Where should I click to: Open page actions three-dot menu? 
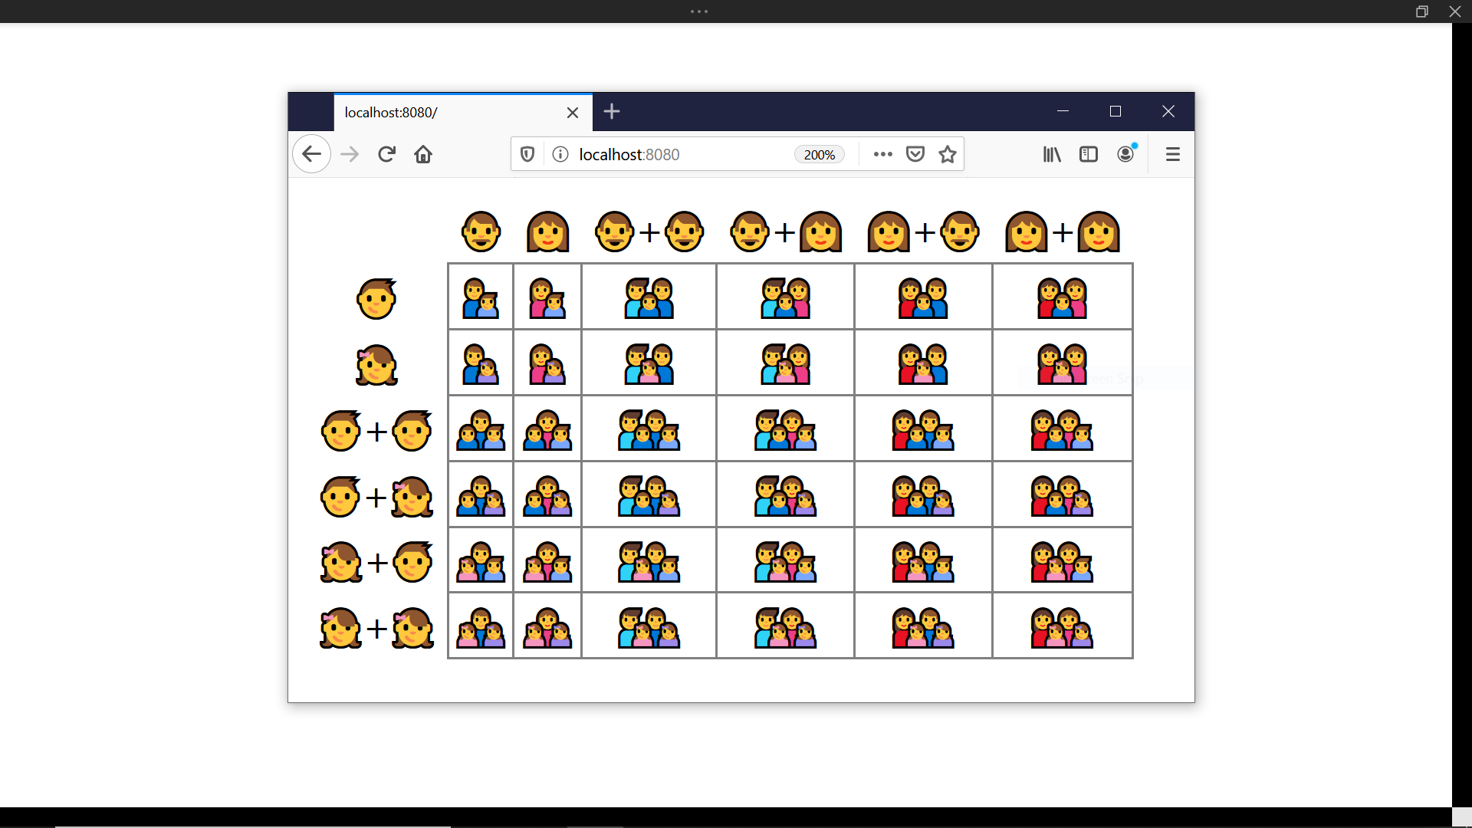[x=883, y=154]
